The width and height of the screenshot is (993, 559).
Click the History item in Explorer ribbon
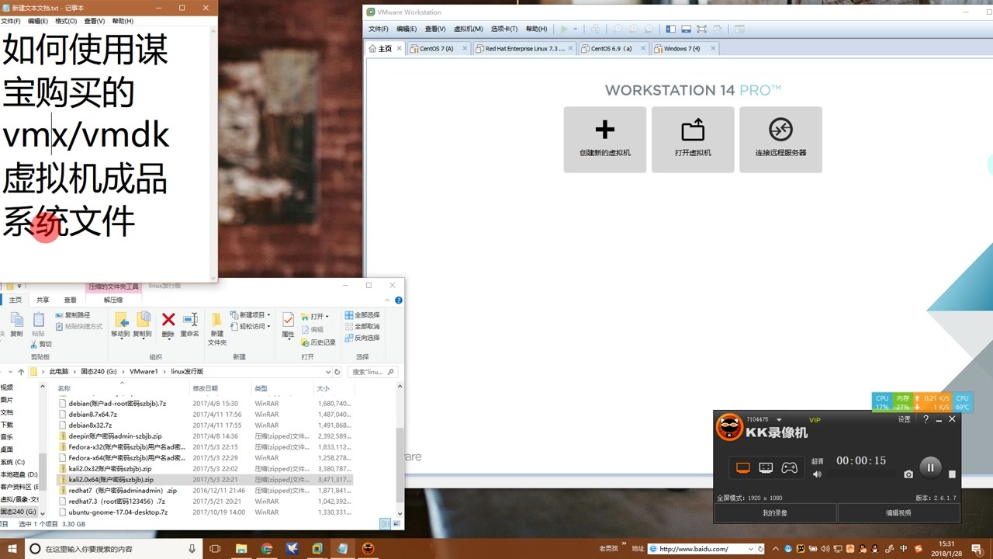(x=318, y=342)
